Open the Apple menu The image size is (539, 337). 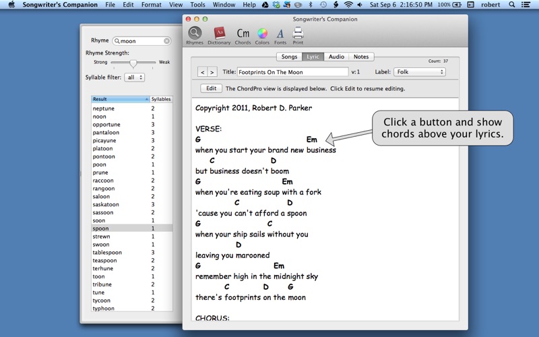click(11, 5)
